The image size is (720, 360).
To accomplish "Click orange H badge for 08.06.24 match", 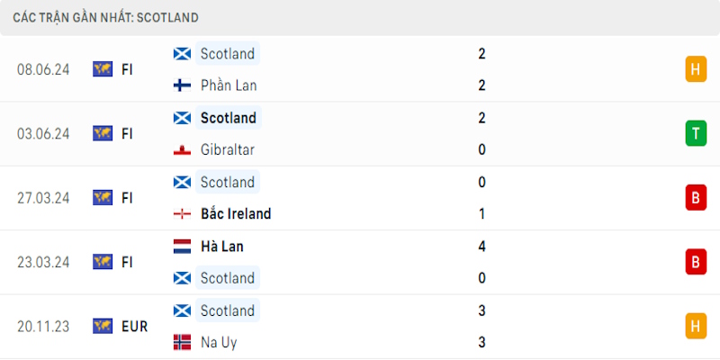I will point(696,69).
